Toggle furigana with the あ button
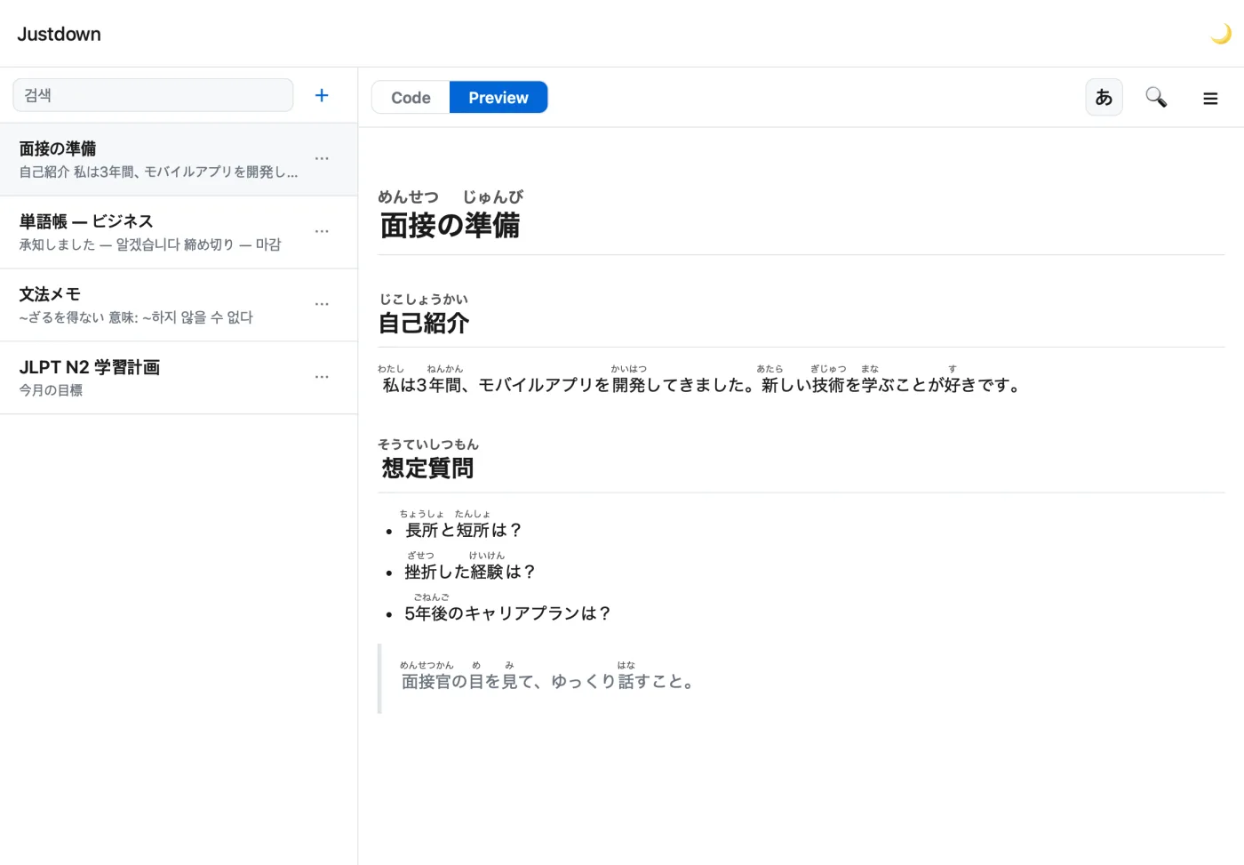Image resolution: width=1244 pixels, height=865 pixels. click(x=1104, y=97)
